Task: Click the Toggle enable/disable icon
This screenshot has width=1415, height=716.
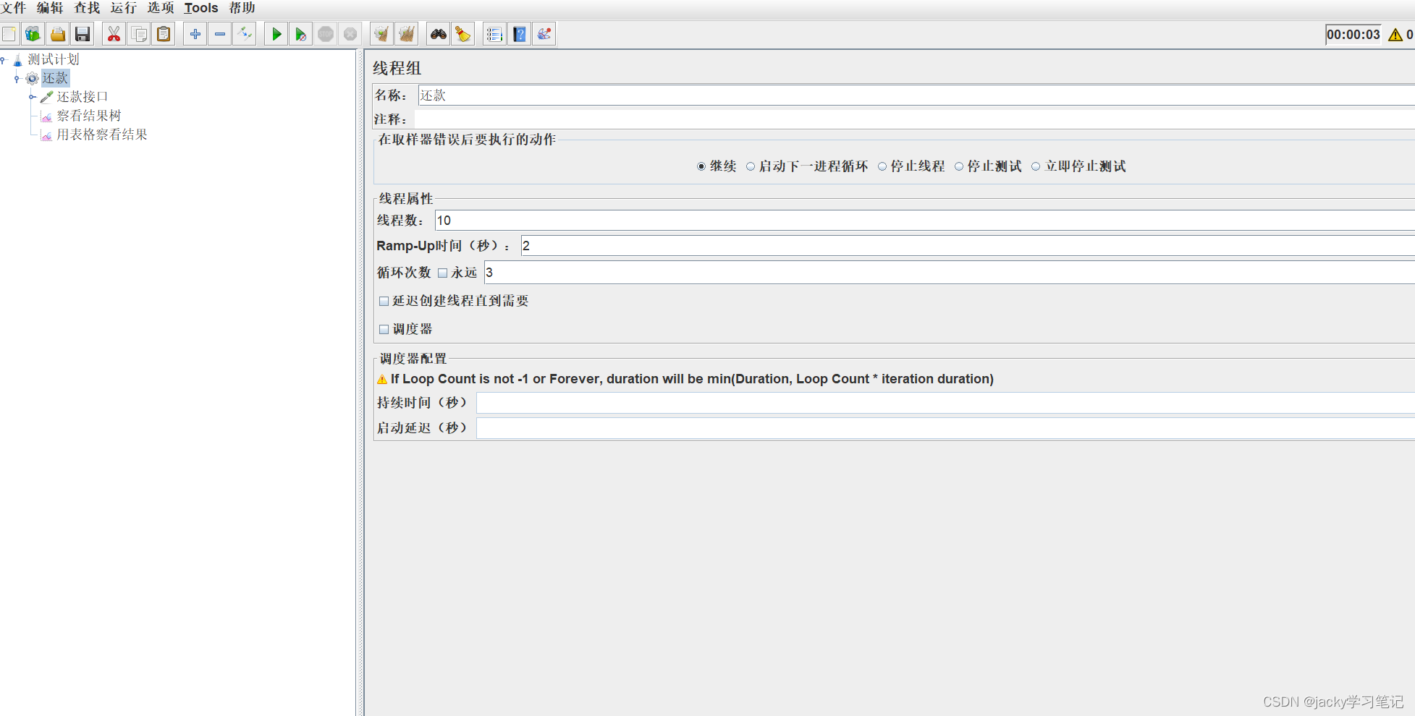Action: tap(245, 34)
